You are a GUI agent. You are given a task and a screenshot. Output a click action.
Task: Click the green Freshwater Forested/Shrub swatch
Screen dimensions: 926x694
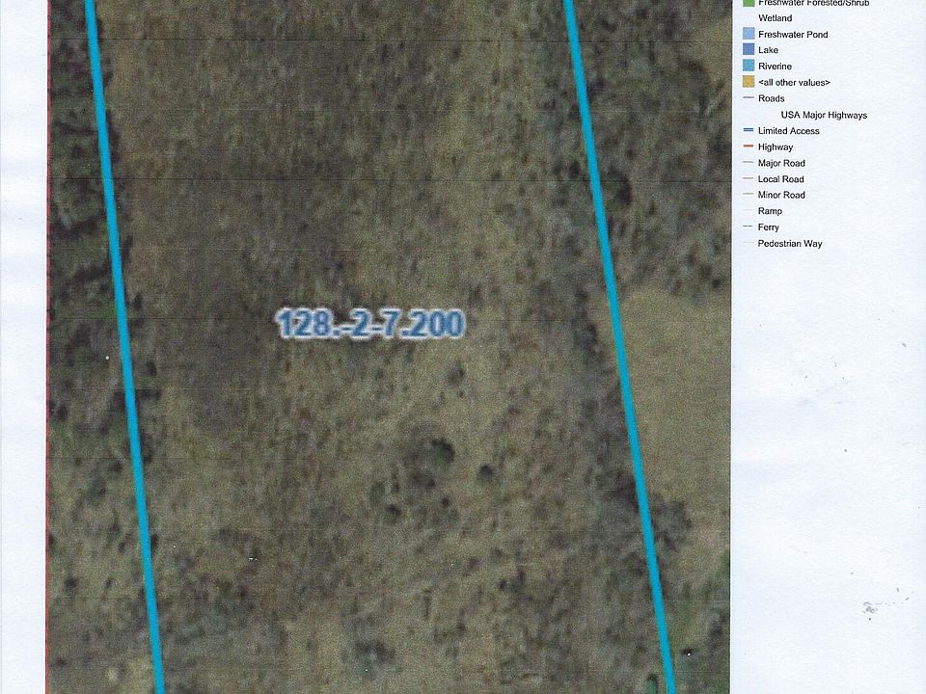tap(749, 3)
